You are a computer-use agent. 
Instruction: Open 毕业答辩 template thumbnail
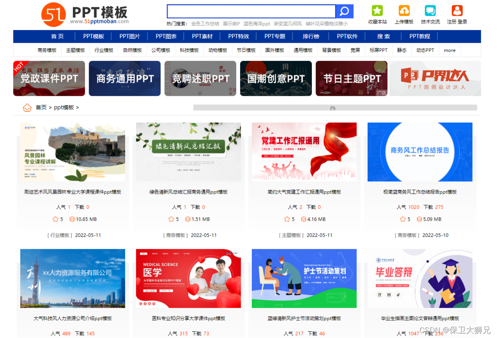420,278
